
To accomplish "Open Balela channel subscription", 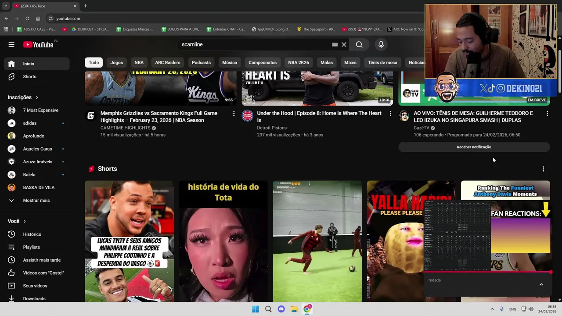I will coord(37,175).
